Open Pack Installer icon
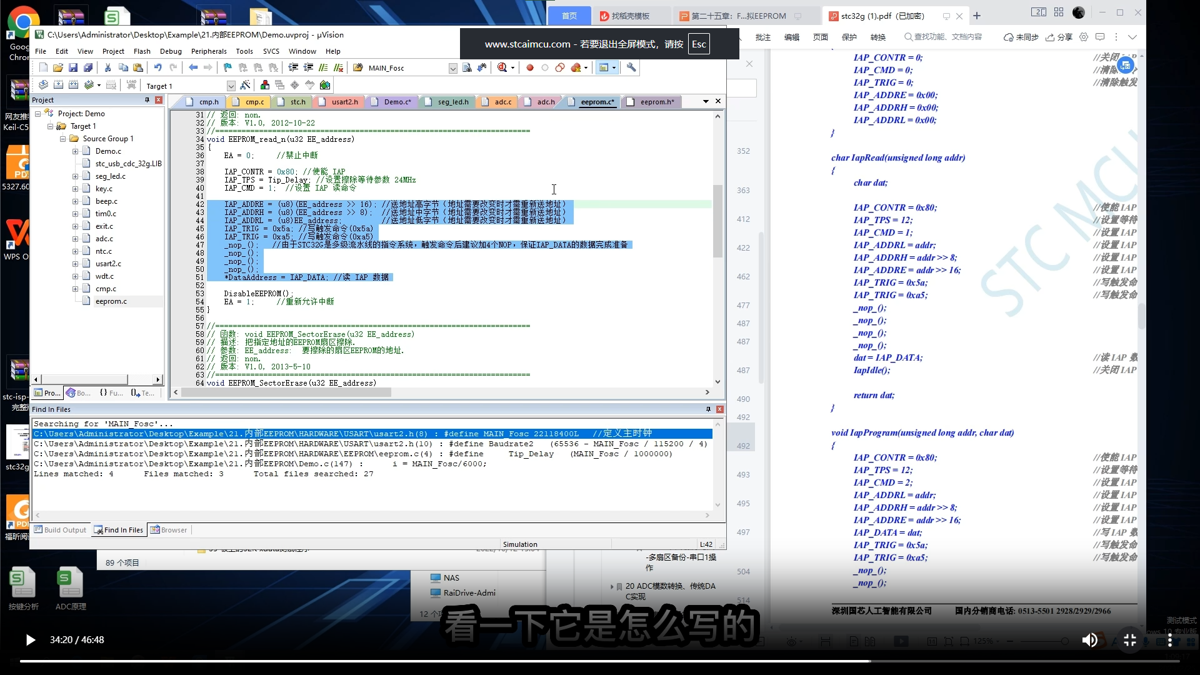This screenshot has height=675, width=1200. pos(325,85)
